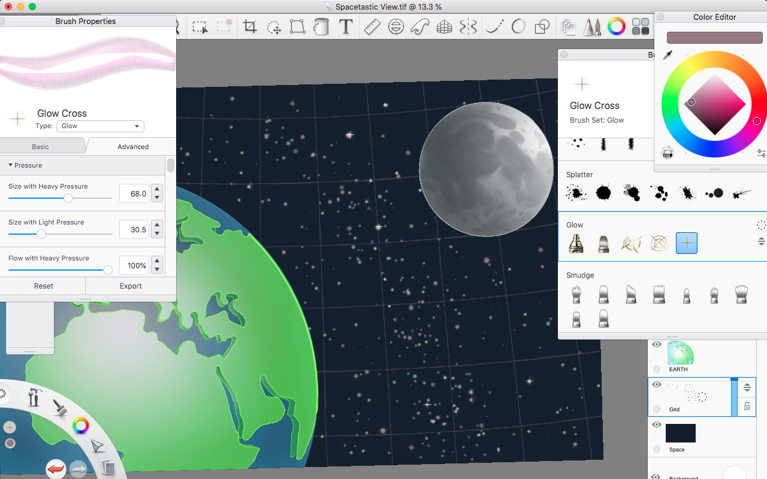This screenshot has width=767, height=479.
Task: Click the current color swatch bar
Action: point(715,37)
